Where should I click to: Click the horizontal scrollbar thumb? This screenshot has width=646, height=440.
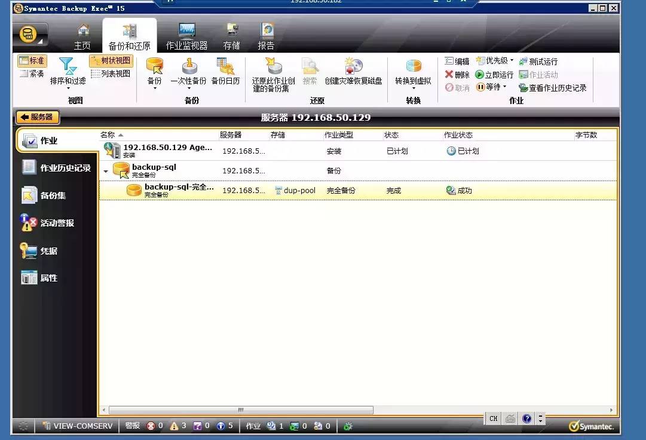point(241,410)
